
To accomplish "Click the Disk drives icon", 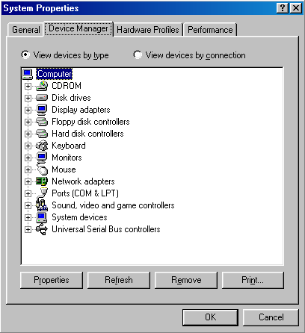I will point(42,98).
